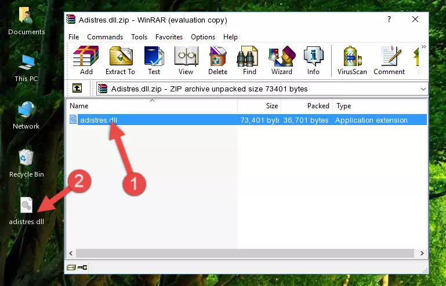The height and width of the screenshot is (286, 446).
Task: Launch the Wizard tool
Action: pos(282,60)
